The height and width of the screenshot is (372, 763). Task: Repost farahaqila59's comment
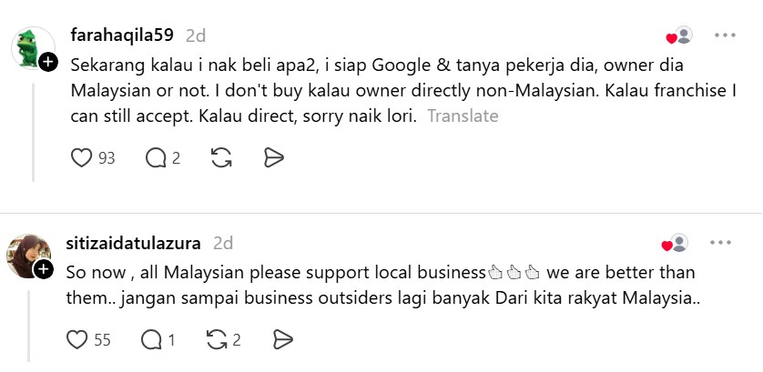[x=221, y=158]
